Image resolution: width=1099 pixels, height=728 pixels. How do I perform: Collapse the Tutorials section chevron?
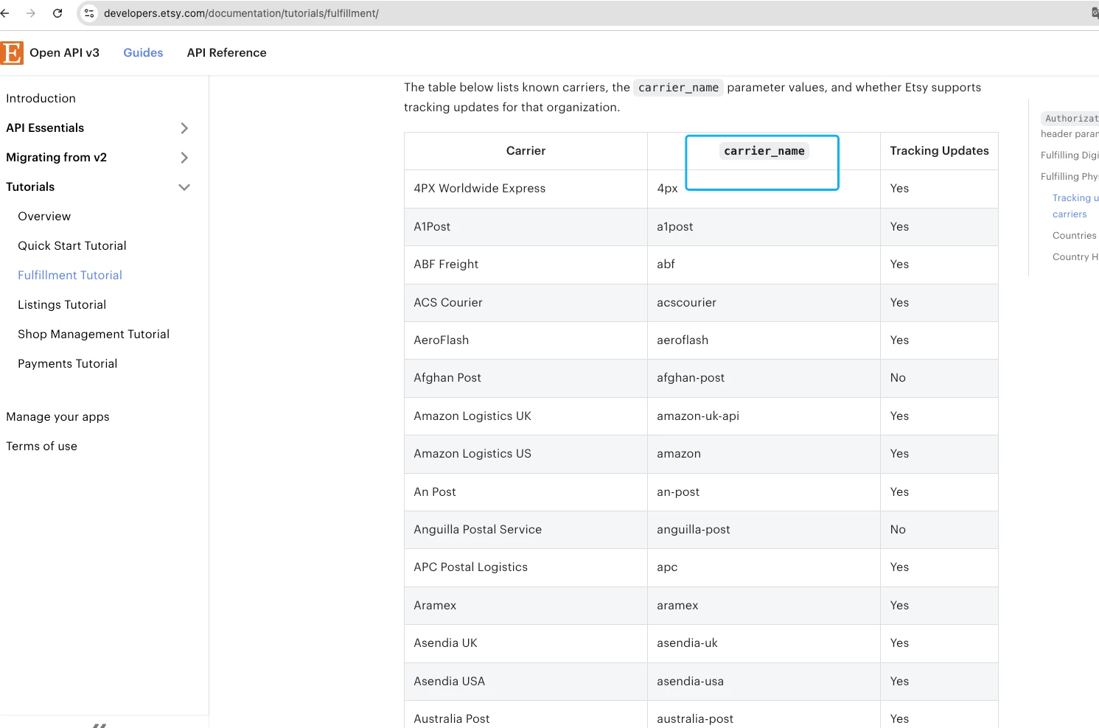184,187
